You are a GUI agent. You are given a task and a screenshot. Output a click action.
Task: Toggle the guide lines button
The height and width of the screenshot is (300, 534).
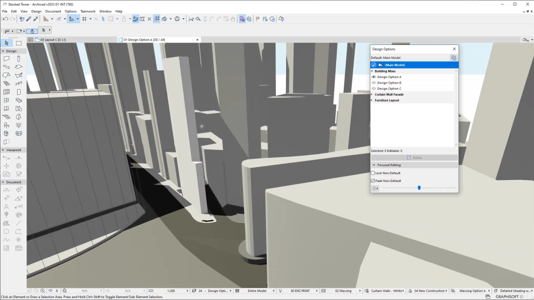point(59,19)
